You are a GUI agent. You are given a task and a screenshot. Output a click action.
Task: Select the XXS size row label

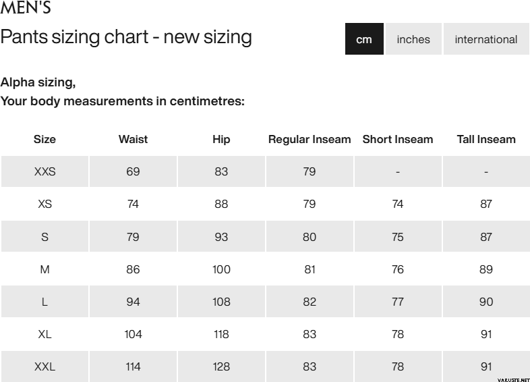pyautogui.click(x=45, y=171)
